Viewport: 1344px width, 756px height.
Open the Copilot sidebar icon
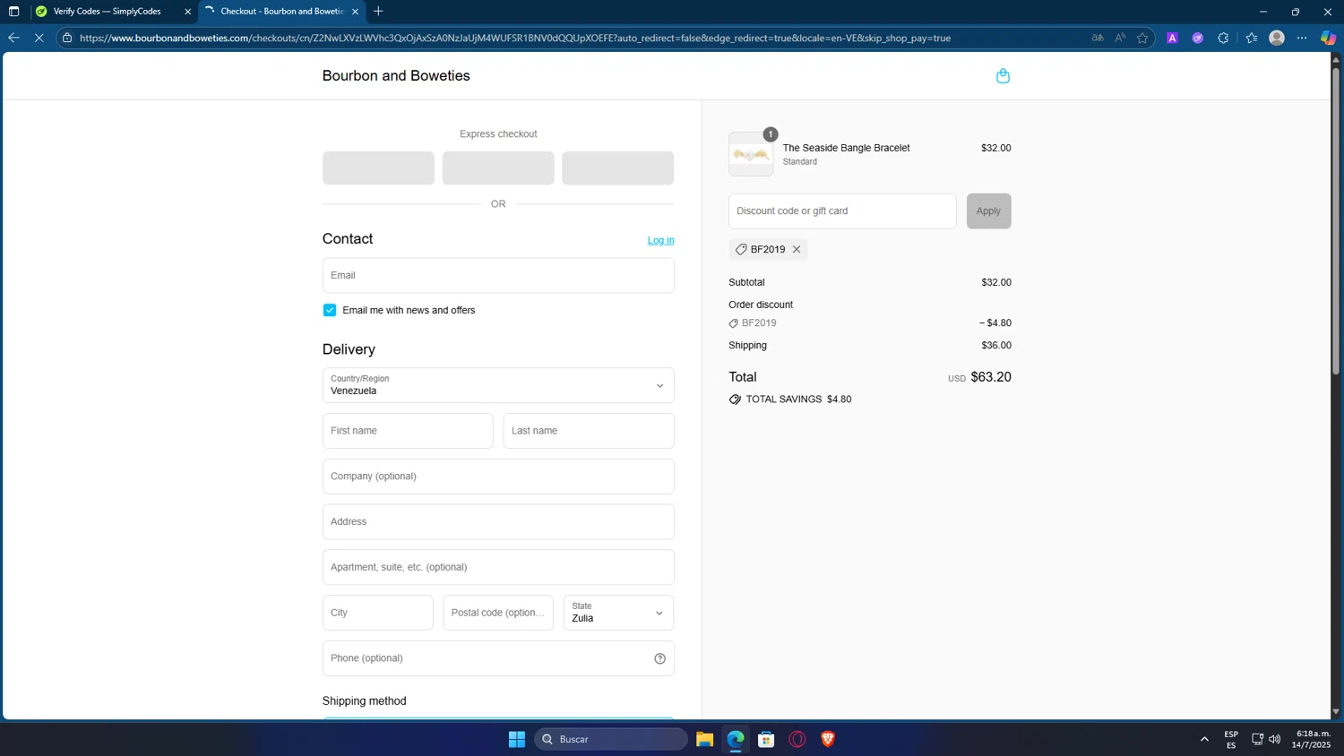pyautogui.click(x=1328, y=38)
